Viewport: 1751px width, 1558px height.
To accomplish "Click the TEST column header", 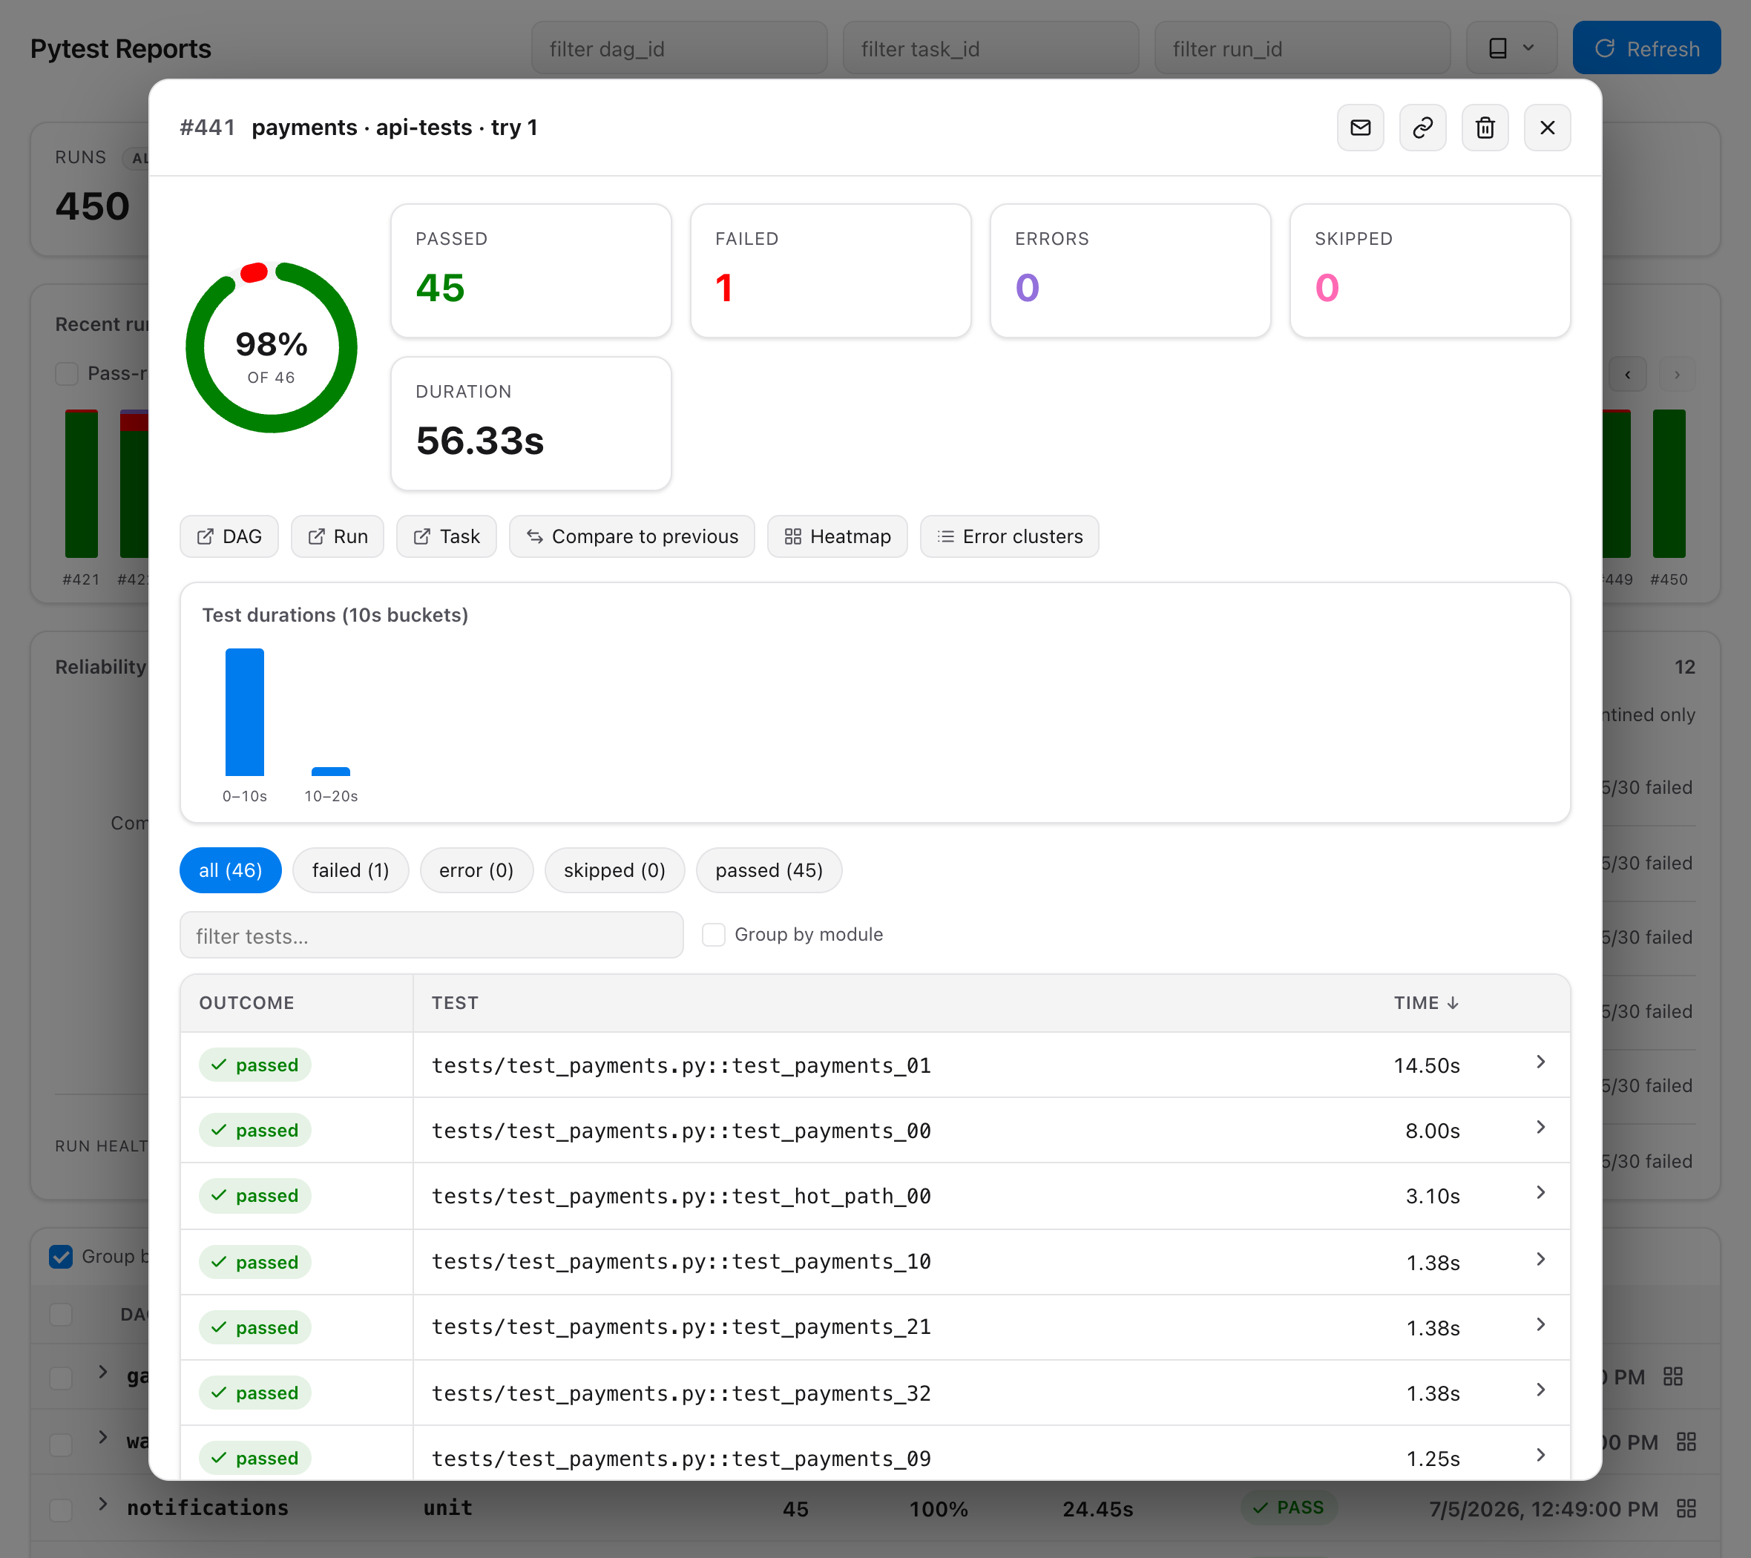I will (455, 1003).
